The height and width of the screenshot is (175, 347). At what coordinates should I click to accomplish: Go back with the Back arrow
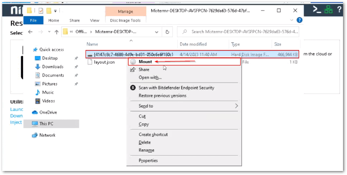click(x=30, y=32)
